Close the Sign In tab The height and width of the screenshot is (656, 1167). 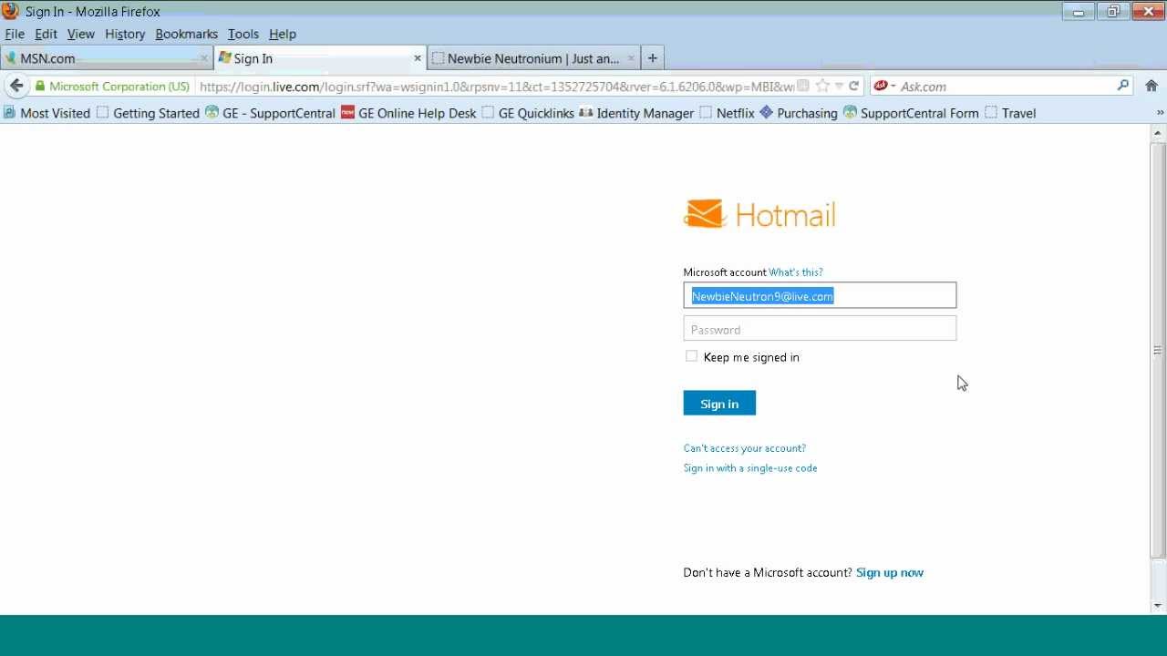418,58
